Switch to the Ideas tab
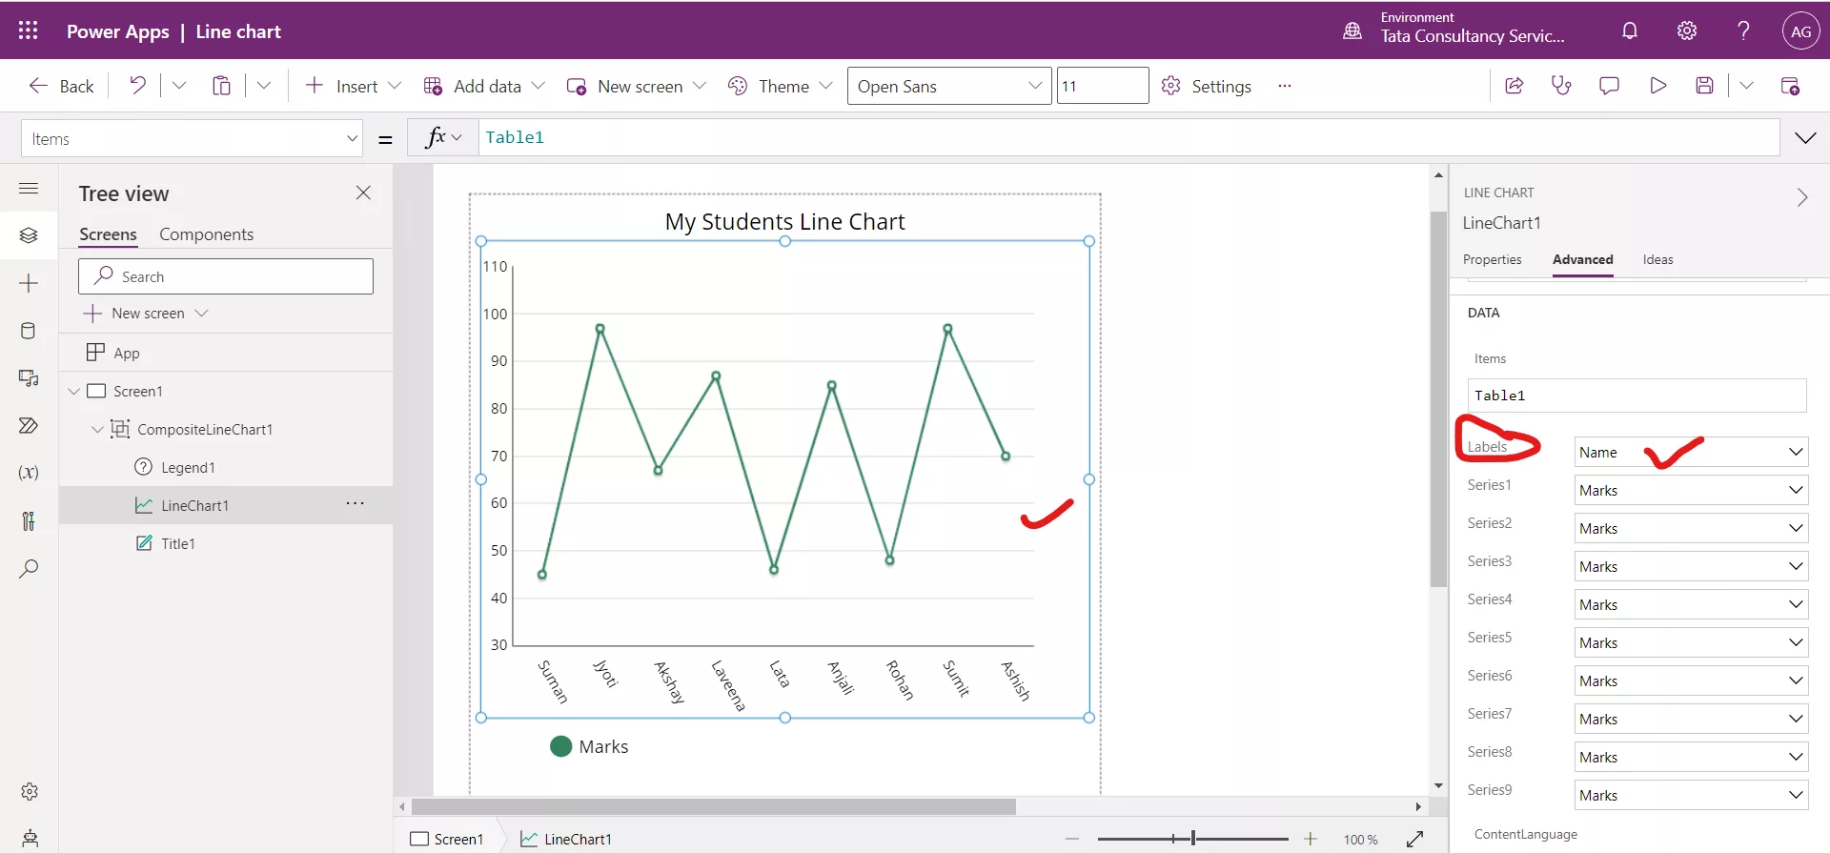Image resolution: width=1830 pixels, height=853 pixels. 1657,259
